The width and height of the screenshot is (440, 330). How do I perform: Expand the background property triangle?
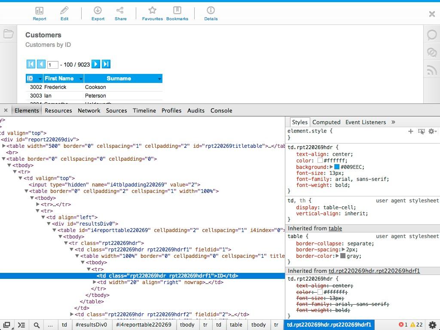pyautogui.click(x=331, y=167)
